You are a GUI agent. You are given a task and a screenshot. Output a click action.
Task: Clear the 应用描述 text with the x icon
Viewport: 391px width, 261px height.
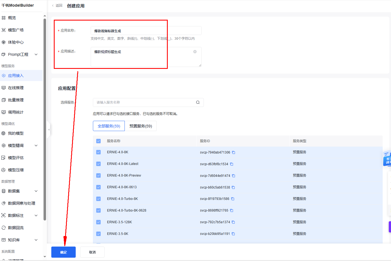coord(195,52)
